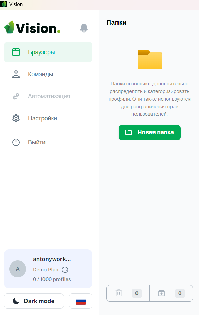Go to Настройки in the sidebar

(48, 118)
